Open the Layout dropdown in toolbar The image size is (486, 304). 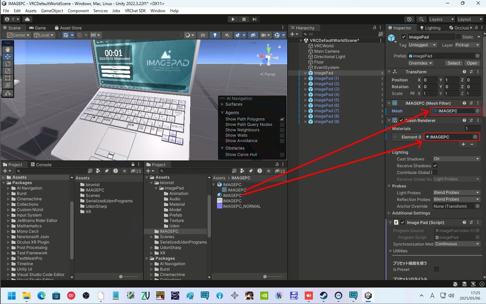(469, 19)
